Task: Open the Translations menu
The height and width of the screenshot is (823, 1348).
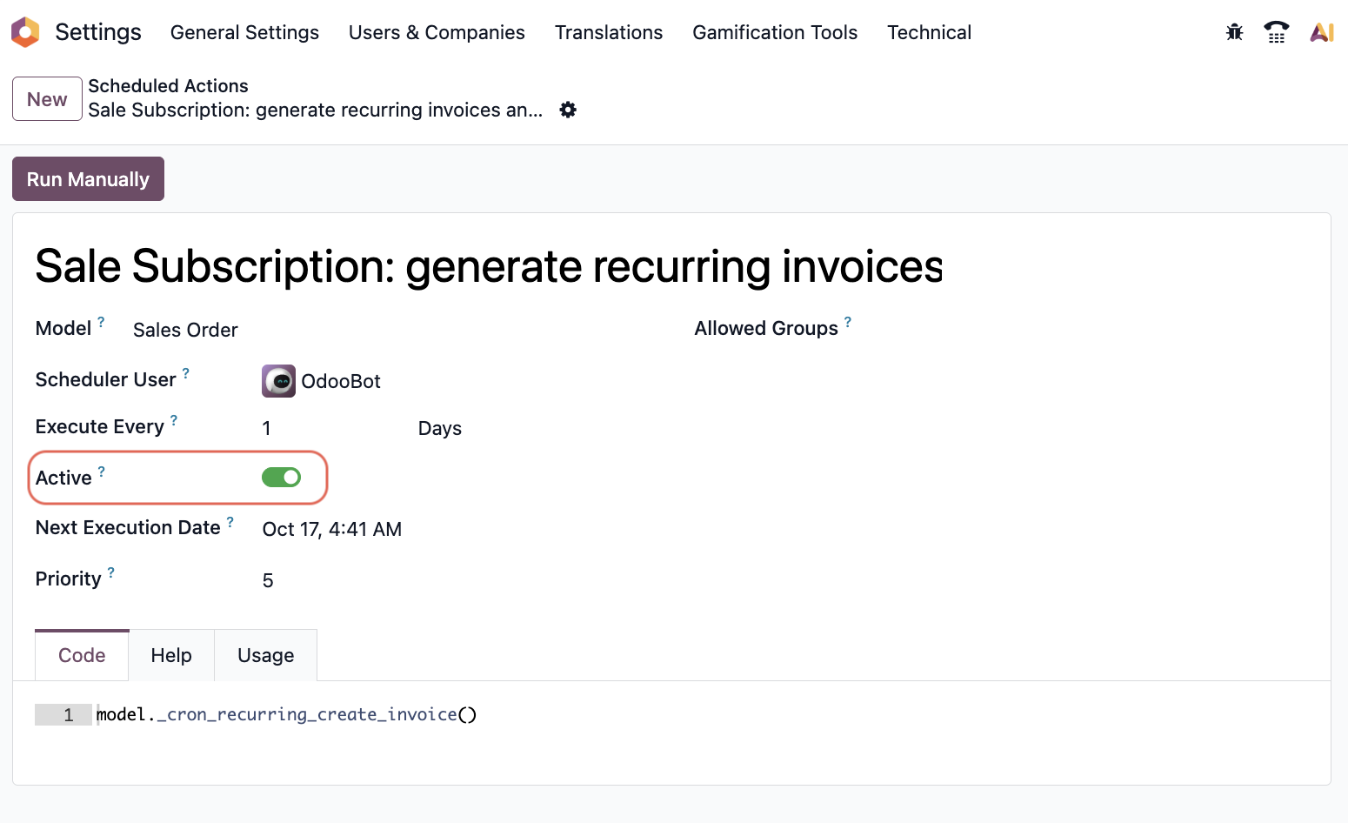Action: point(609,32)
